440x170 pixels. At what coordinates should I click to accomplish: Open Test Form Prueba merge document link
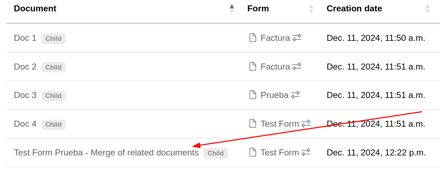tap(106, 153)
